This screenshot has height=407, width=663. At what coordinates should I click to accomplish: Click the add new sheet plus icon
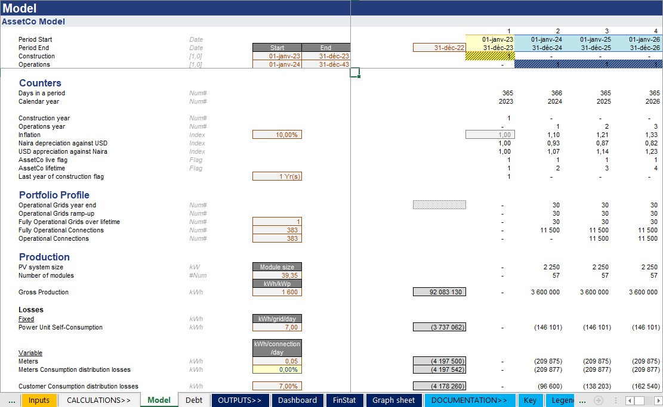[x=599, y=400]
